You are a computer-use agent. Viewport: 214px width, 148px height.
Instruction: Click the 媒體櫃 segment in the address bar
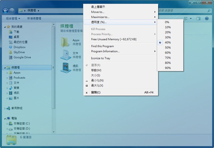point(32,10)
